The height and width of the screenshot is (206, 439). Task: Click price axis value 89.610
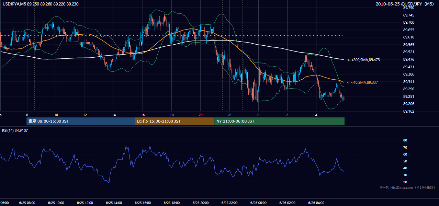(x=408, y=37)
